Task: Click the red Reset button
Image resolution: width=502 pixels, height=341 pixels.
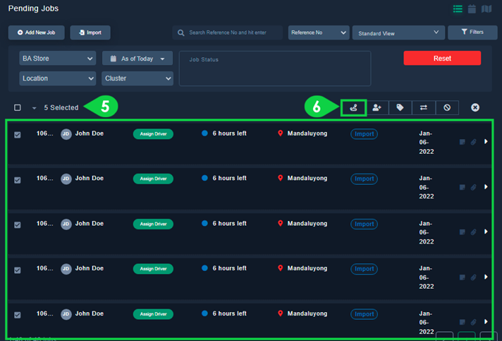Action: (x=442, y=59)
